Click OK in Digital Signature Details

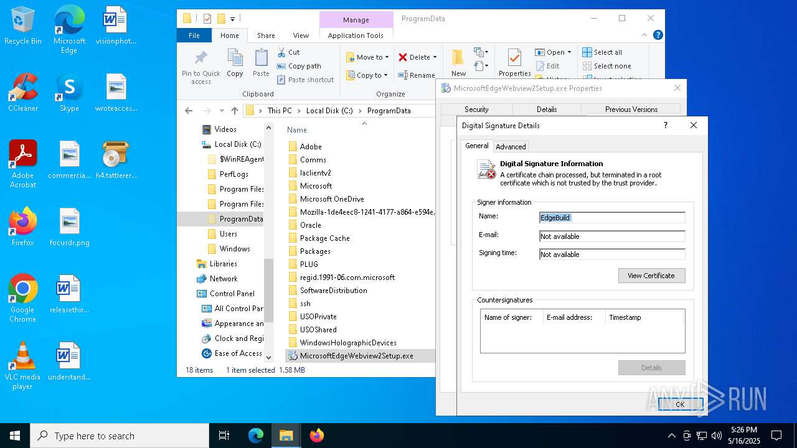point(680,404)
